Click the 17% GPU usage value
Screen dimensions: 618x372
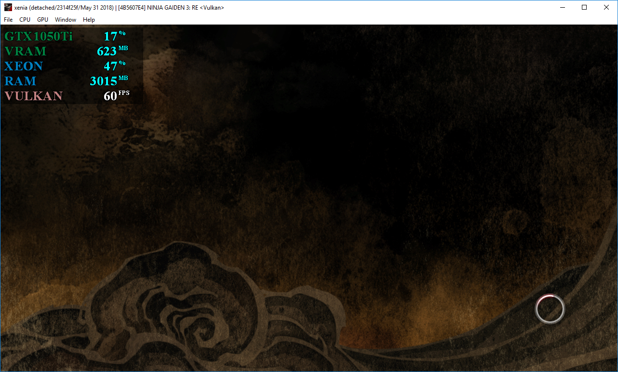click(x=115, y=36)
